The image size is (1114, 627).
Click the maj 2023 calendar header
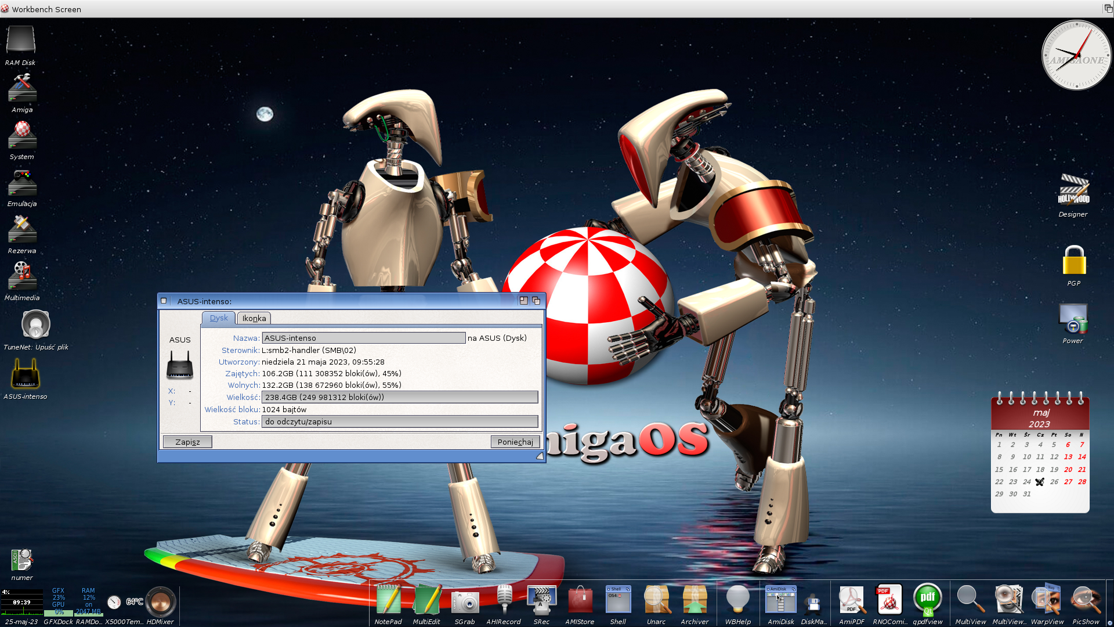pyautogui.click(x=1040, y=418)
